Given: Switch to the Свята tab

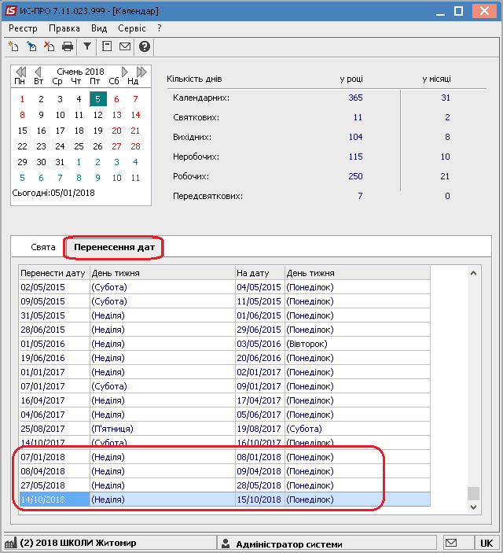Looking at the screenshot, I should pos(43,247).
